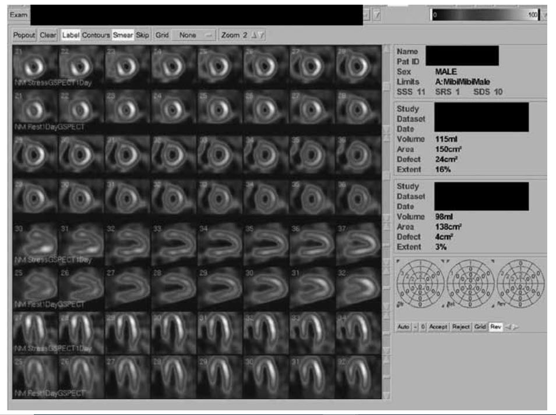The height and width of the screenshot is (415, 556).
Task: Select the rightmost reversibility polar map
Action: 520,283
